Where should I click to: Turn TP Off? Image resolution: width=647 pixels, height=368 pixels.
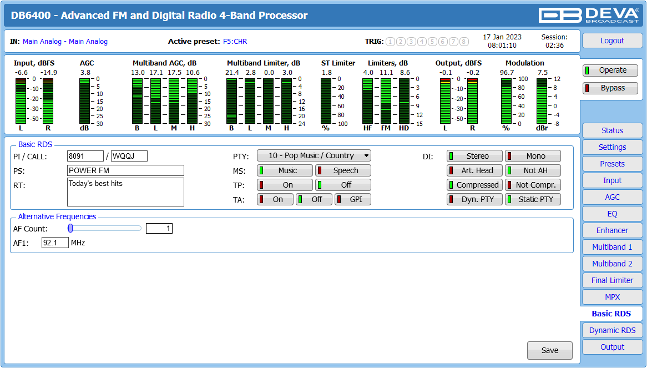pos(343,185)
